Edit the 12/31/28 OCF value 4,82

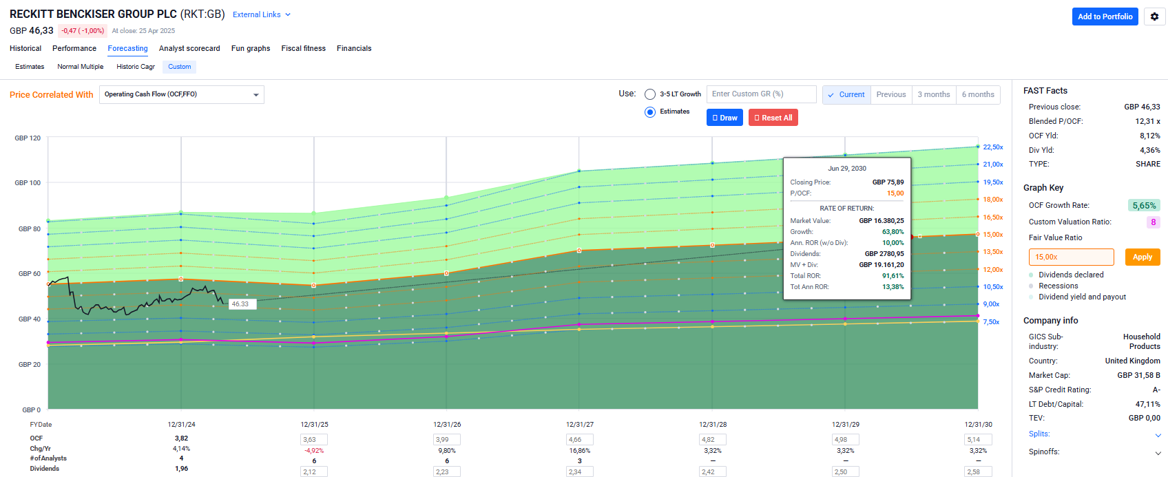[x=713, y=439]
